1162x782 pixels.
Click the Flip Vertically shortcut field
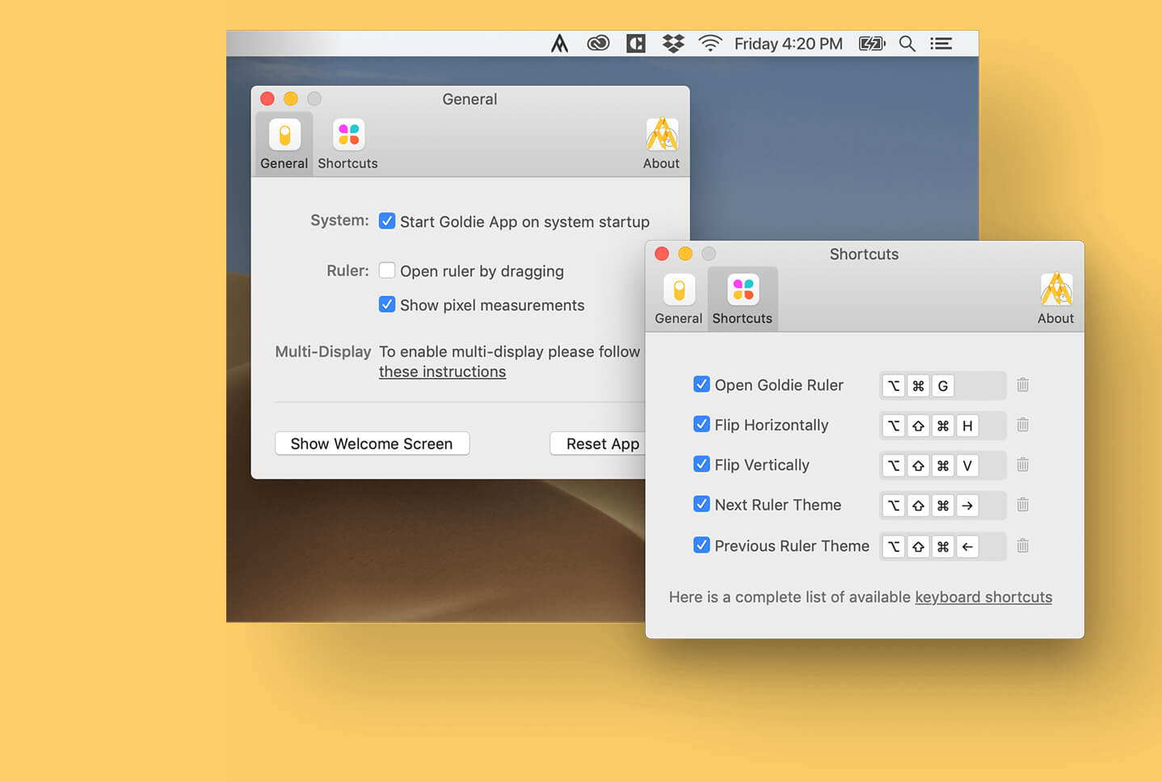click(x=943, y=465)
